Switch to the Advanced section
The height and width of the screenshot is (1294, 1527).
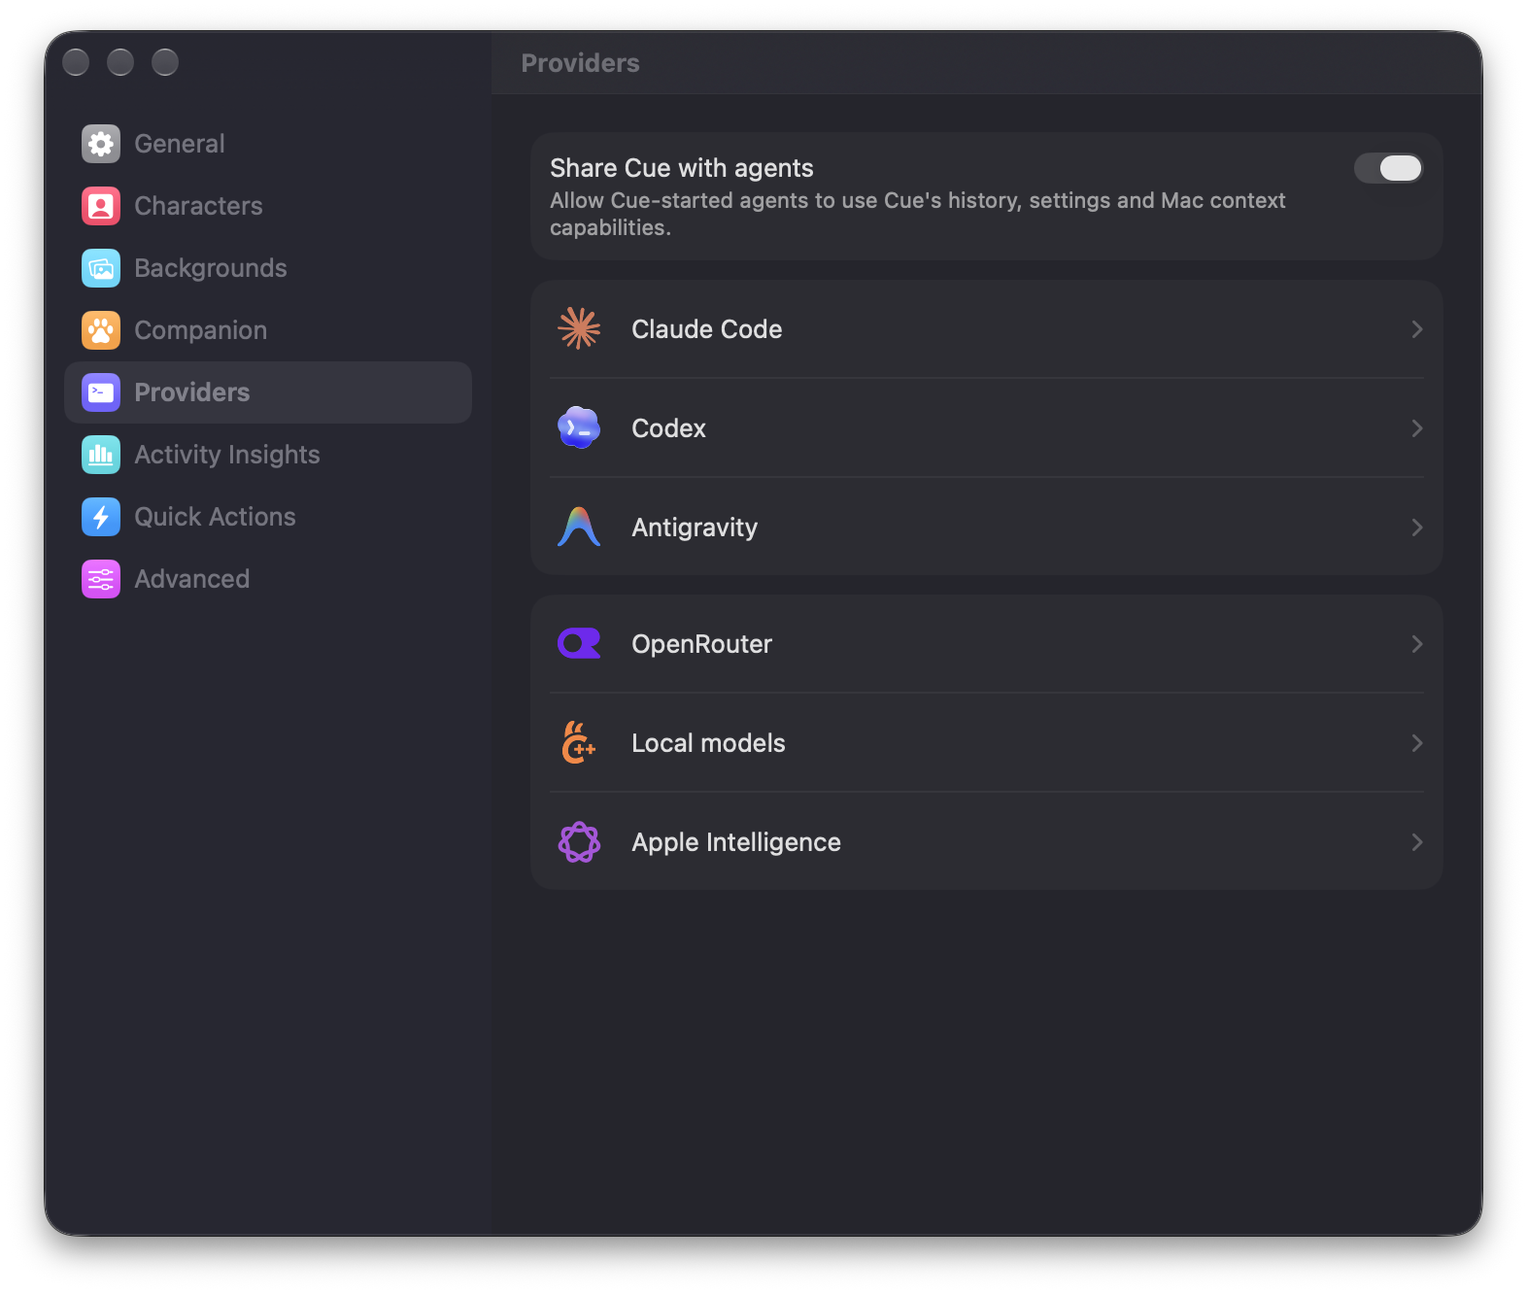(268, 579)
